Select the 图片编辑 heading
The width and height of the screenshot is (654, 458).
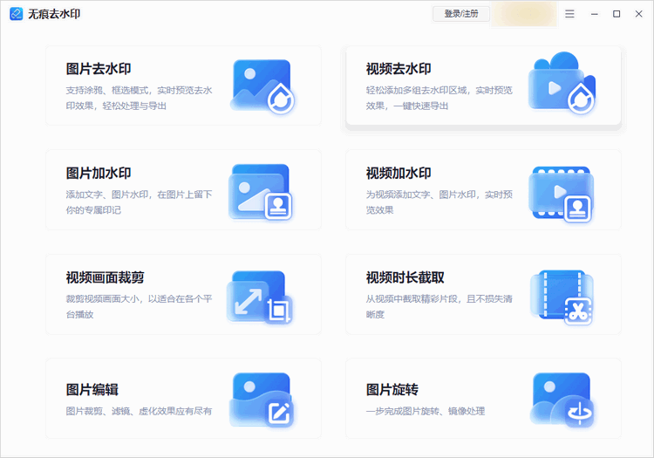(92, 390)
